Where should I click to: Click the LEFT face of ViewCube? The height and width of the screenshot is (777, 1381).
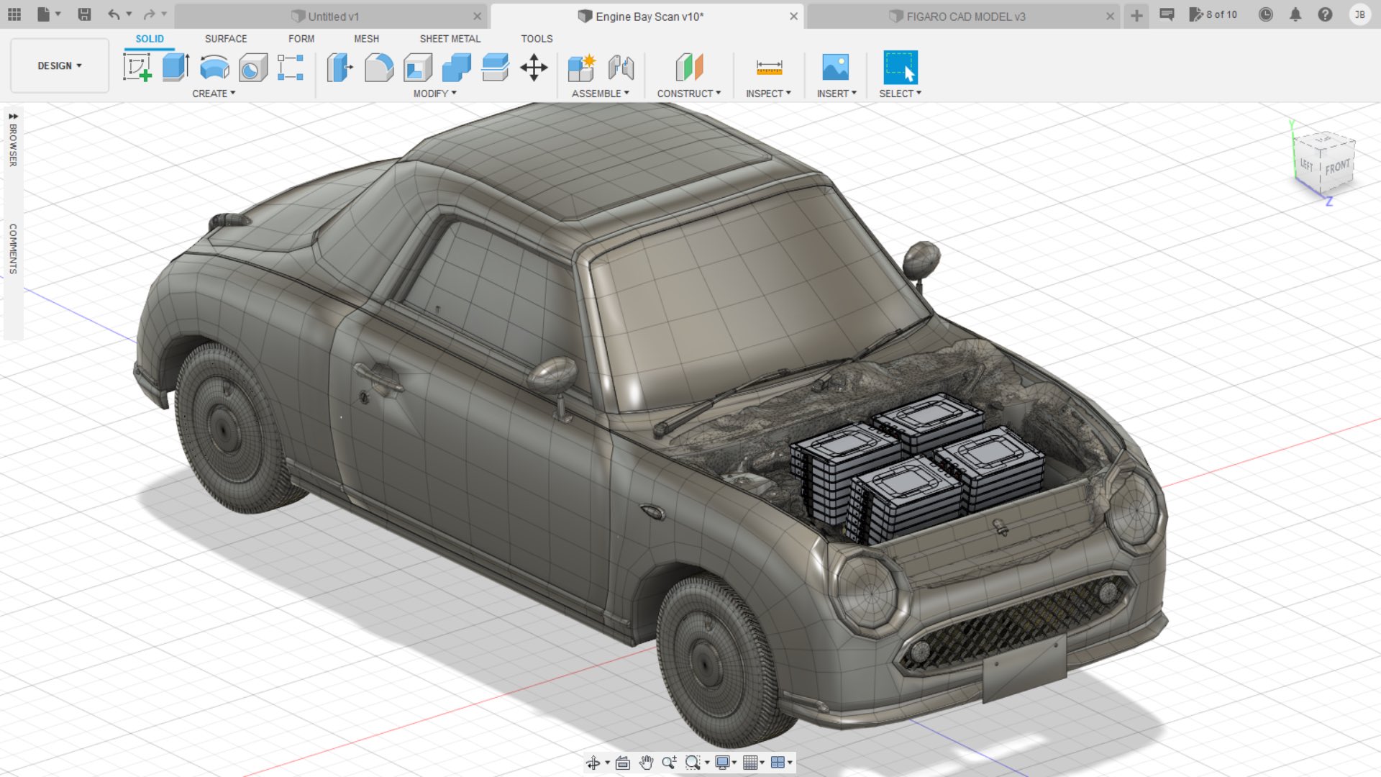point(1307,165)
